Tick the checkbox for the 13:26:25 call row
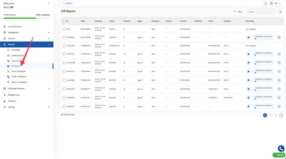Screen dimensions: 286x159 (x=64, y=80)
